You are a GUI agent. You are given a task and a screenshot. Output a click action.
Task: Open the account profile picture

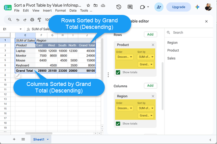point(208,7)
